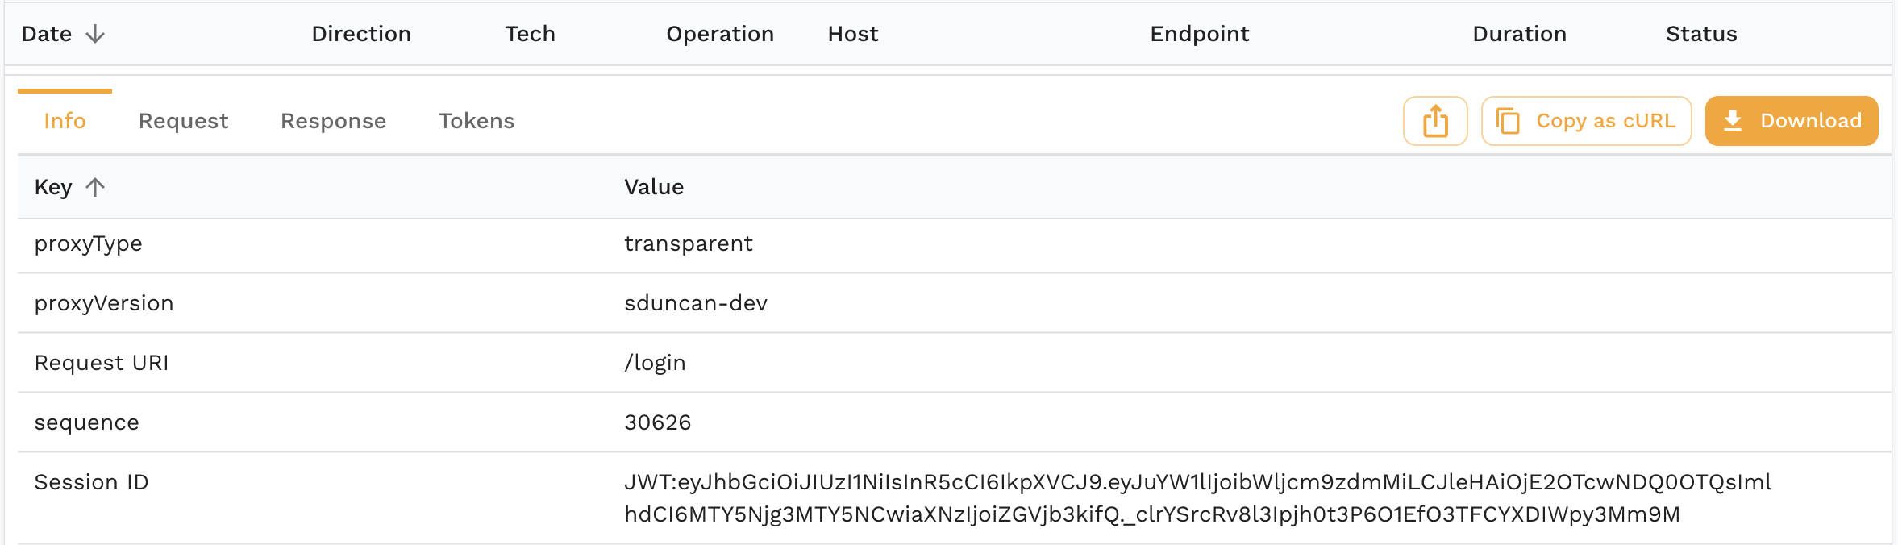Screen dimensions: 1898x545
Task: Click the copy icon in Copy as cURL
Action: coord(1508,121)
